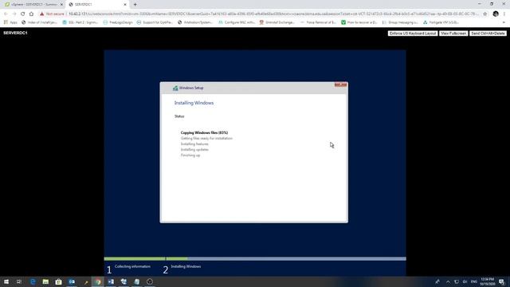510x287 pixels.
Task: Show hidden system tray icons
Action: click(448, 281)
